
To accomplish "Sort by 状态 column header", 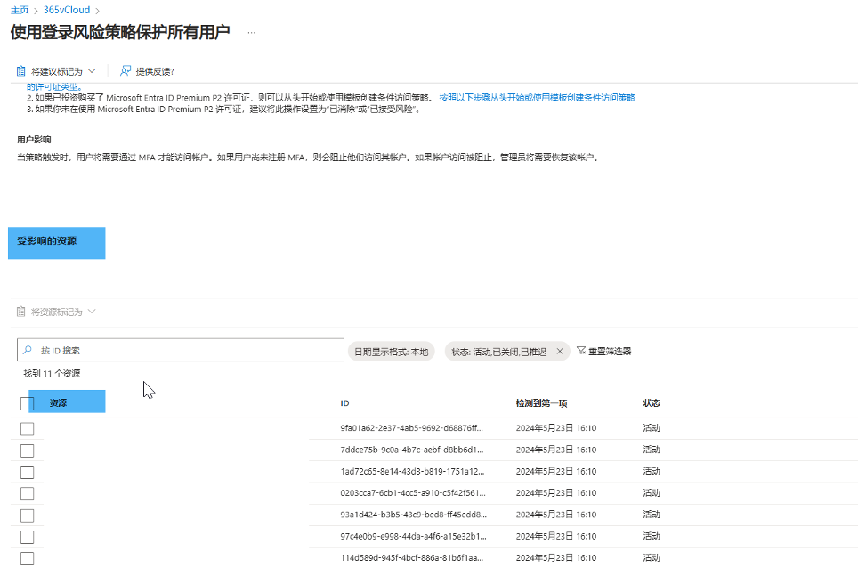I will tap(652, 403).
